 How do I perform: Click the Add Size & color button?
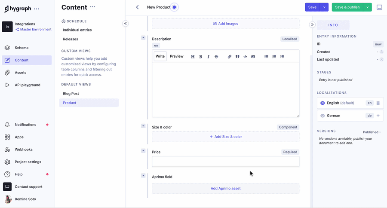coord(225,137)
